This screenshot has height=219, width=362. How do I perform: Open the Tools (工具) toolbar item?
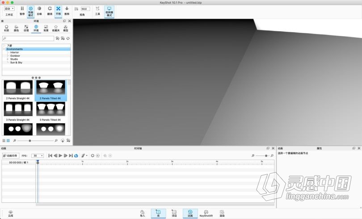97,11
